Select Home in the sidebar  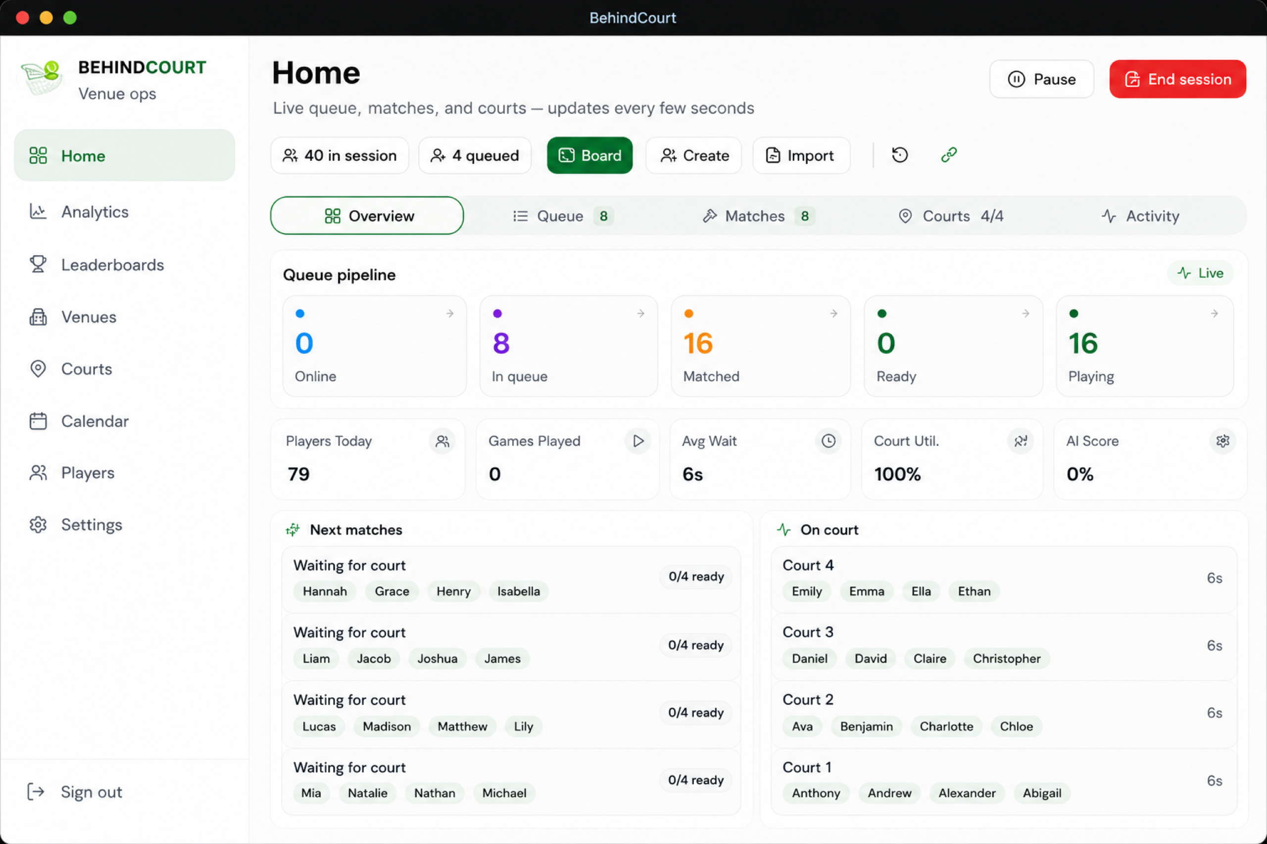coord(124,155)
